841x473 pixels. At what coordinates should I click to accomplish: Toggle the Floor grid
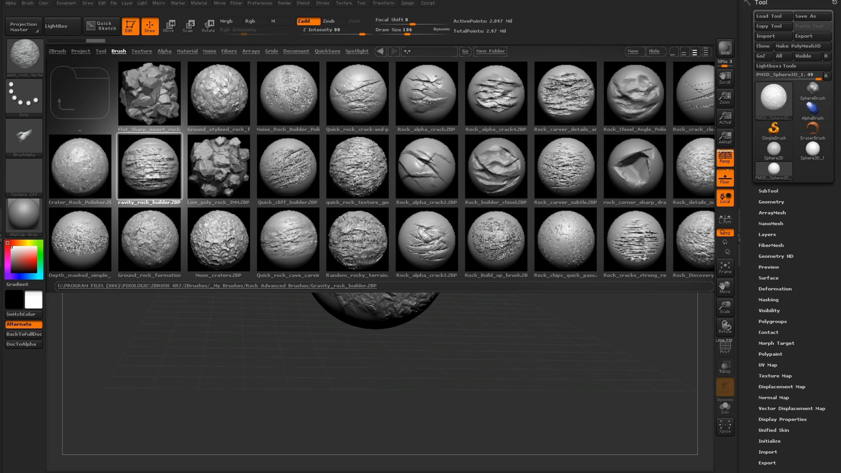coord(725,178)
